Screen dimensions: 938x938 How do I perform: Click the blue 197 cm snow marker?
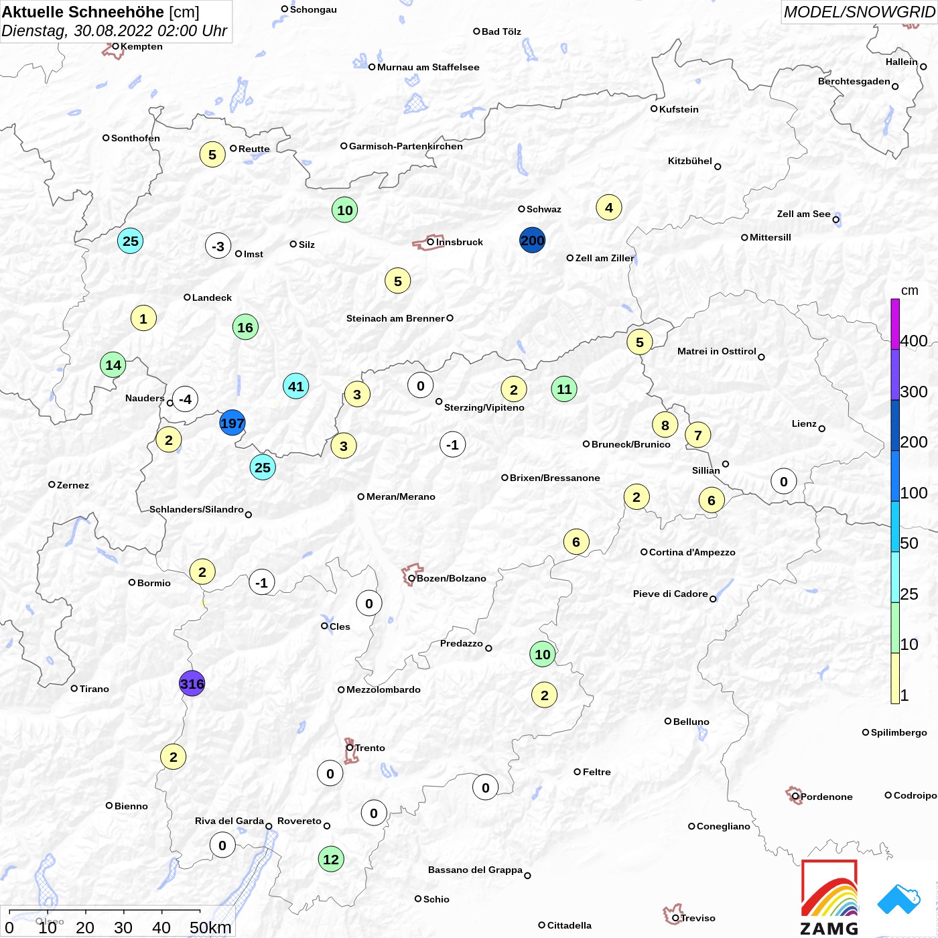point(232,423)
